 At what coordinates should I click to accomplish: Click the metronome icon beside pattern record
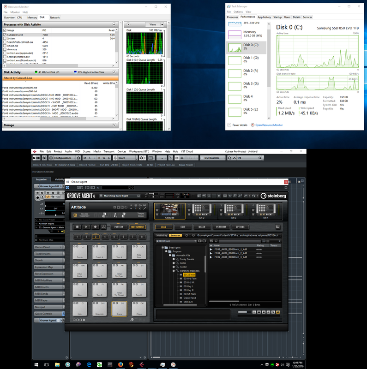coord(103,227)
